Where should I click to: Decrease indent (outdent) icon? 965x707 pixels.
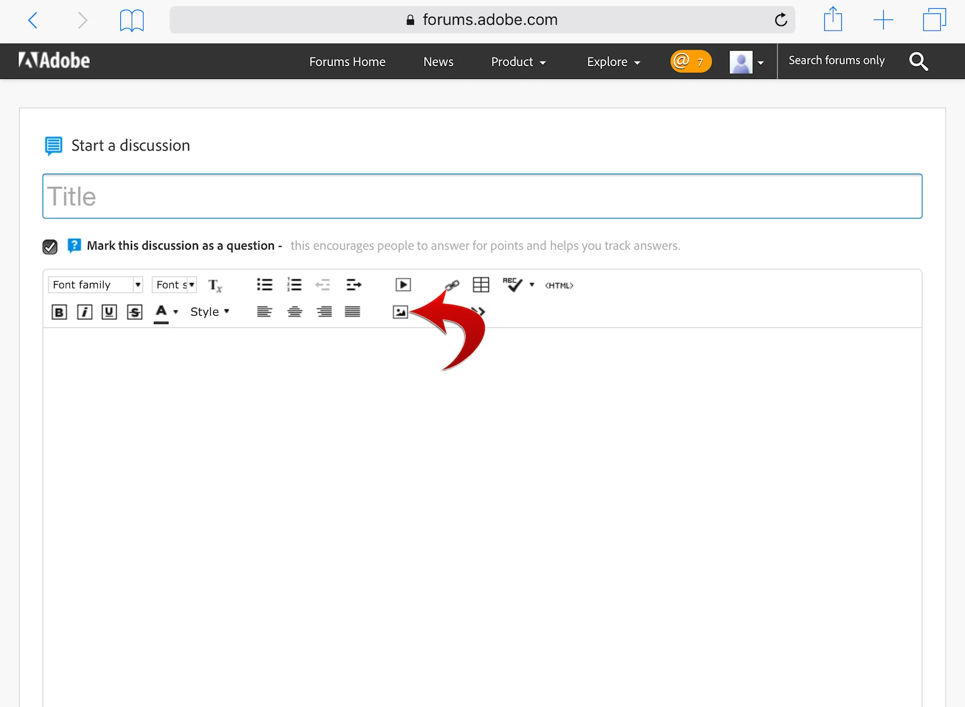(x=323, y=285)
